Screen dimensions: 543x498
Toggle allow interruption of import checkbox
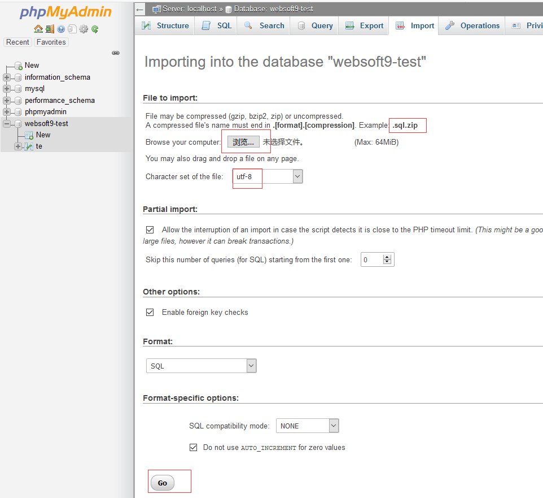(150, 229)
